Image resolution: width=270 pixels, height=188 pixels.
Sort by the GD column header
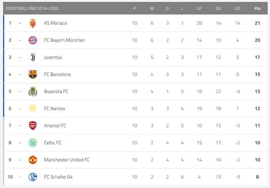(x=238, y=9)
